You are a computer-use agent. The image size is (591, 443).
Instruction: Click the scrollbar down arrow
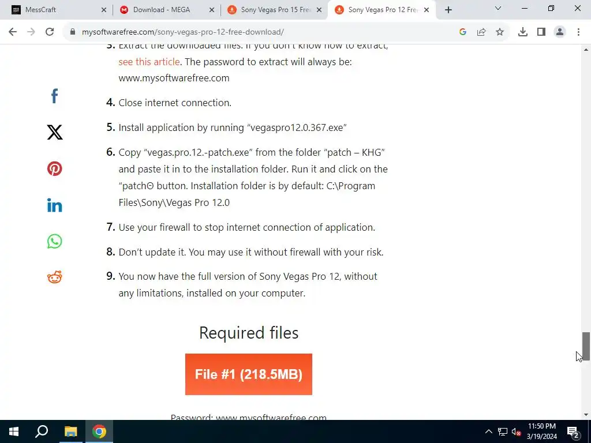tap(586, 415)
